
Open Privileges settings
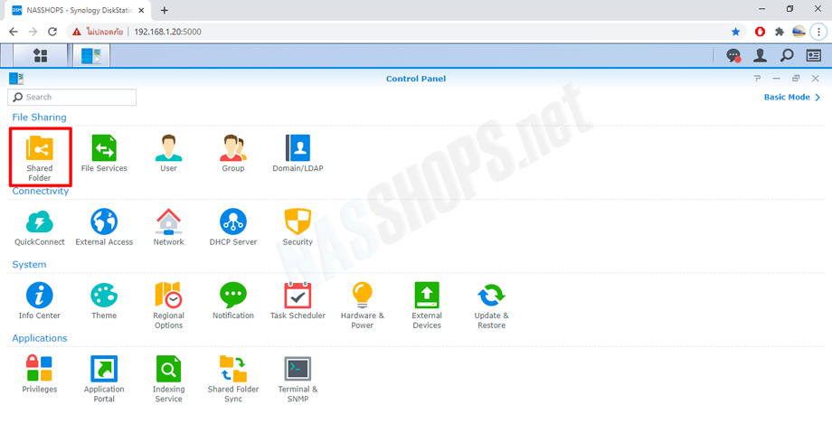(40, 374)
